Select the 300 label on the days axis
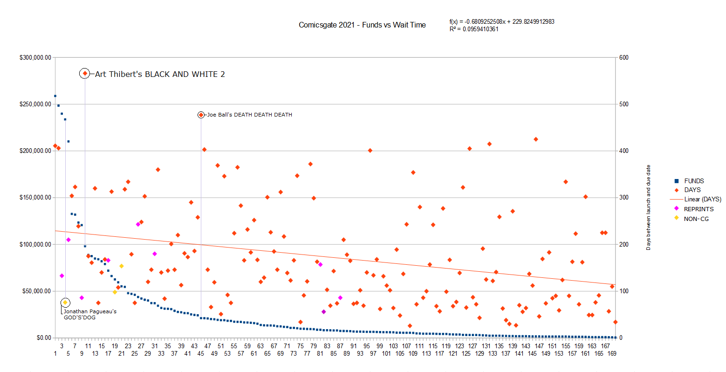 623,197
